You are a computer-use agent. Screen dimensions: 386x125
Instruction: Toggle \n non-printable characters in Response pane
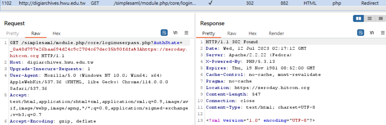click(372, 33)
